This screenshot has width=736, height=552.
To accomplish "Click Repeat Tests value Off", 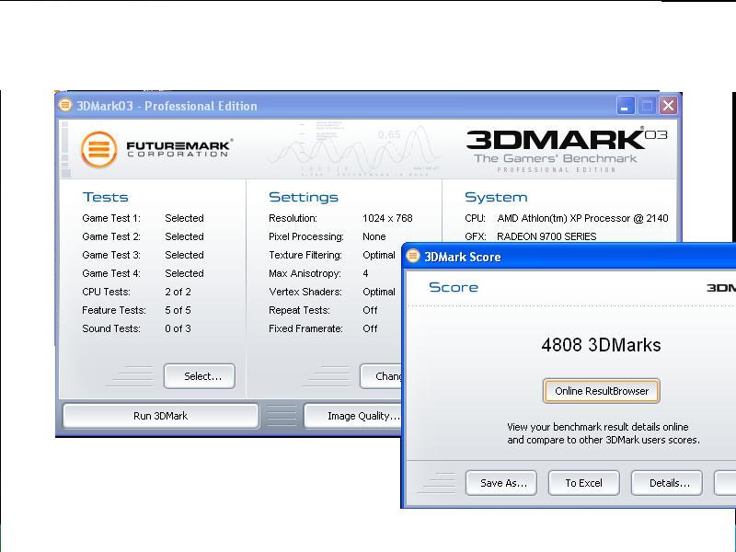I will tap(370, 310).
